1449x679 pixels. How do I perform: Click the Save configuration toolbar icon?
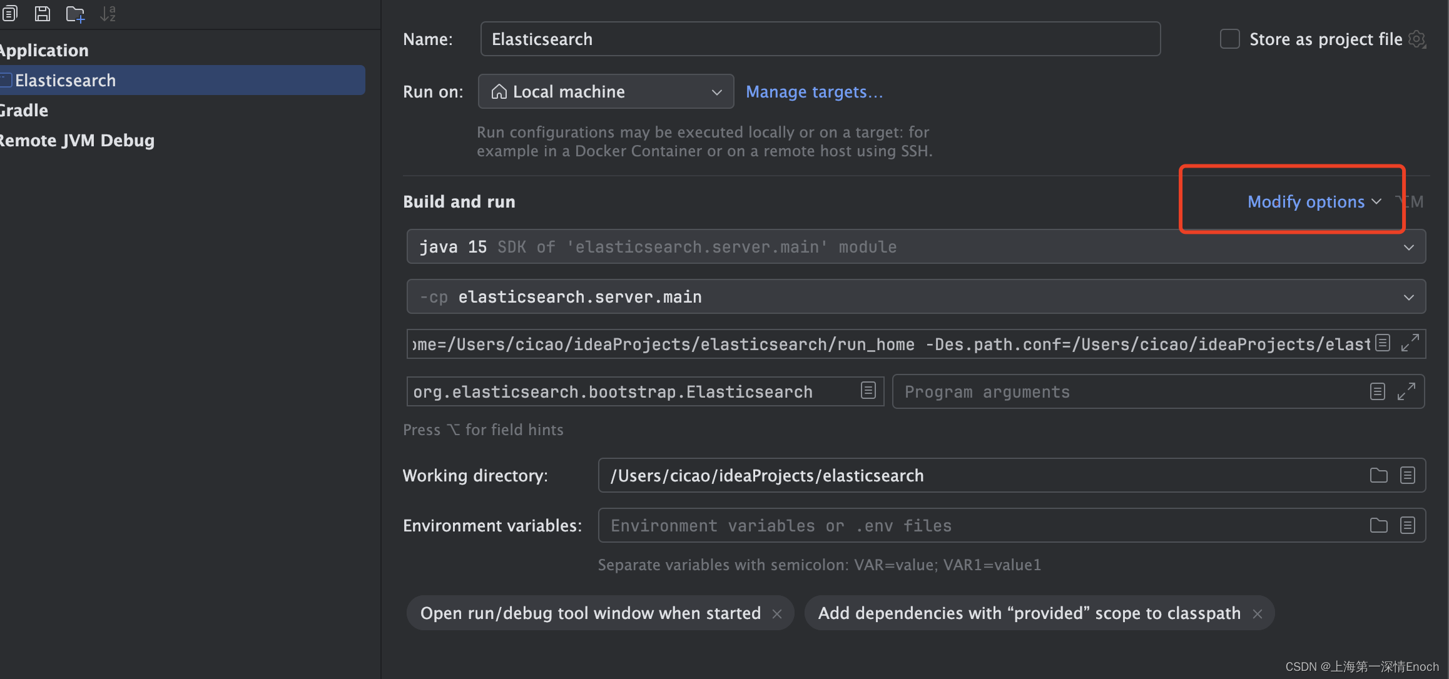pos(42,14)
